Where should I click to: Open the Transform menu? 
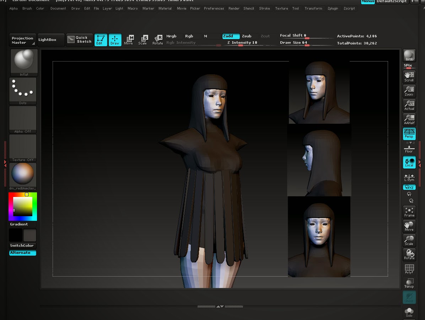[314, 9]
